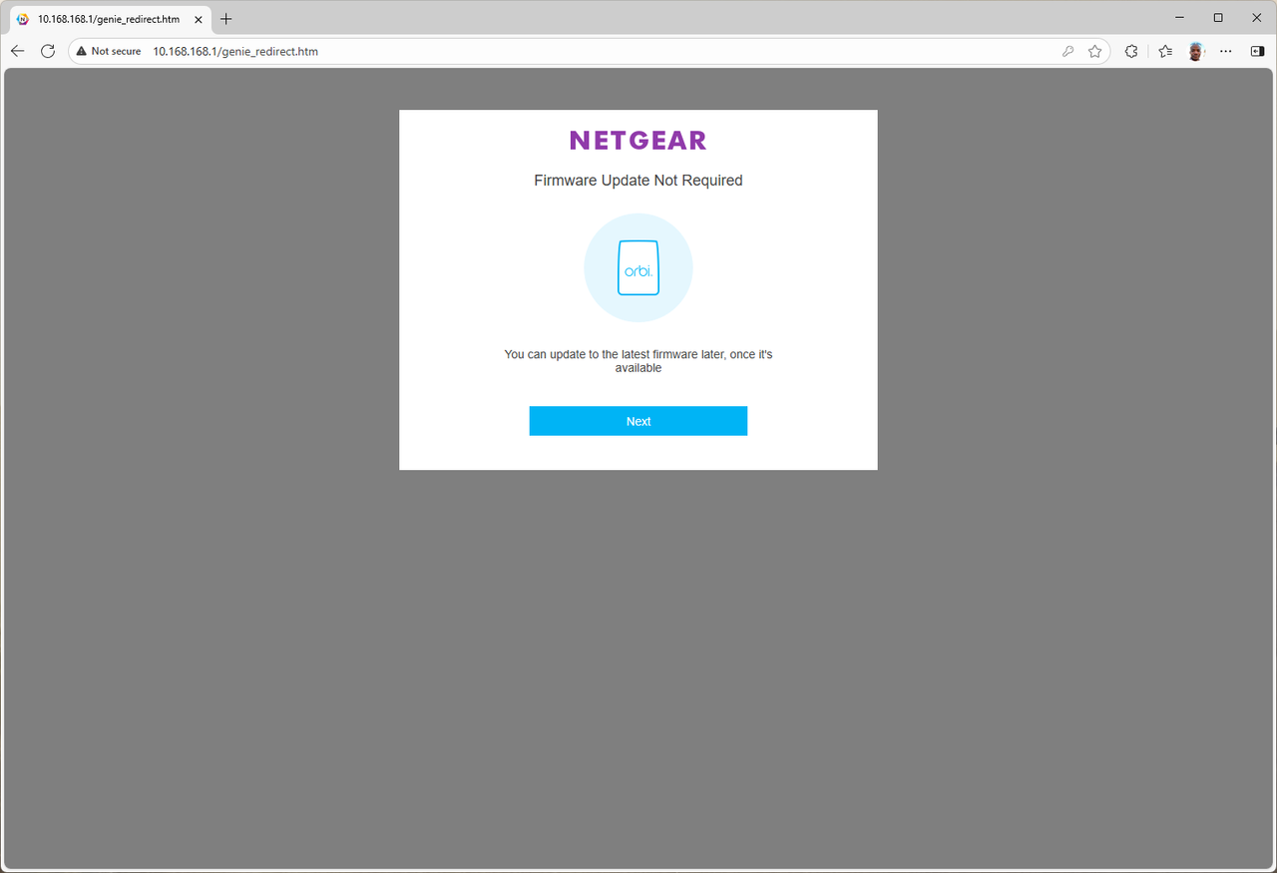This screenshot has height=873, width=1277.
Task: Click the NETGEAR logo
Action: (x=638, y=141)
